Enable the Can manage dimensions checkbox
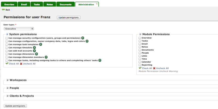Screen dimensions: 218x109 click(x=7, y=54)
